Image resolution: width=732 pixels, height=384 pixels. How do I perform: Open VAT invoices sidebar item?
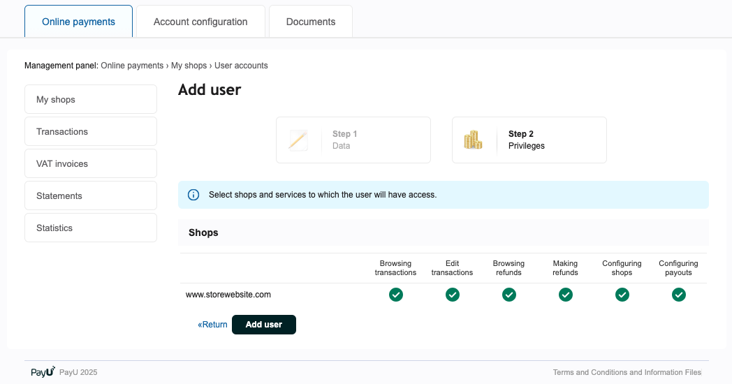(91, 163)
